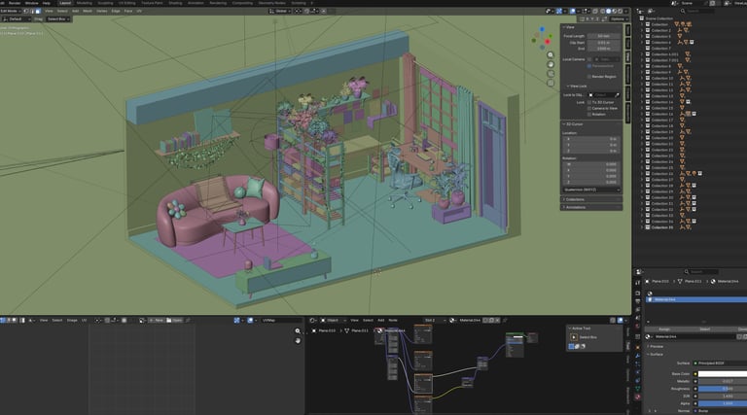This screenshot has height=415, width=747.
Task: Open the Physics properties tab
Action: pyautogui.click(x=638, y=372)
